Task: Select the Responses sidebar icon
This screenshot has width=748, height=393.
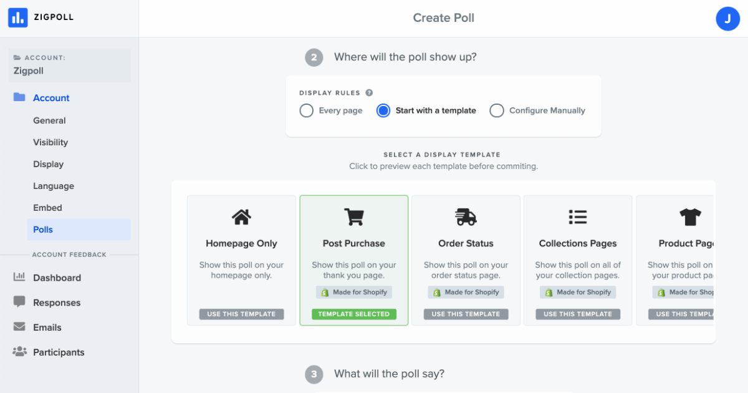Action: pos(19,303)
